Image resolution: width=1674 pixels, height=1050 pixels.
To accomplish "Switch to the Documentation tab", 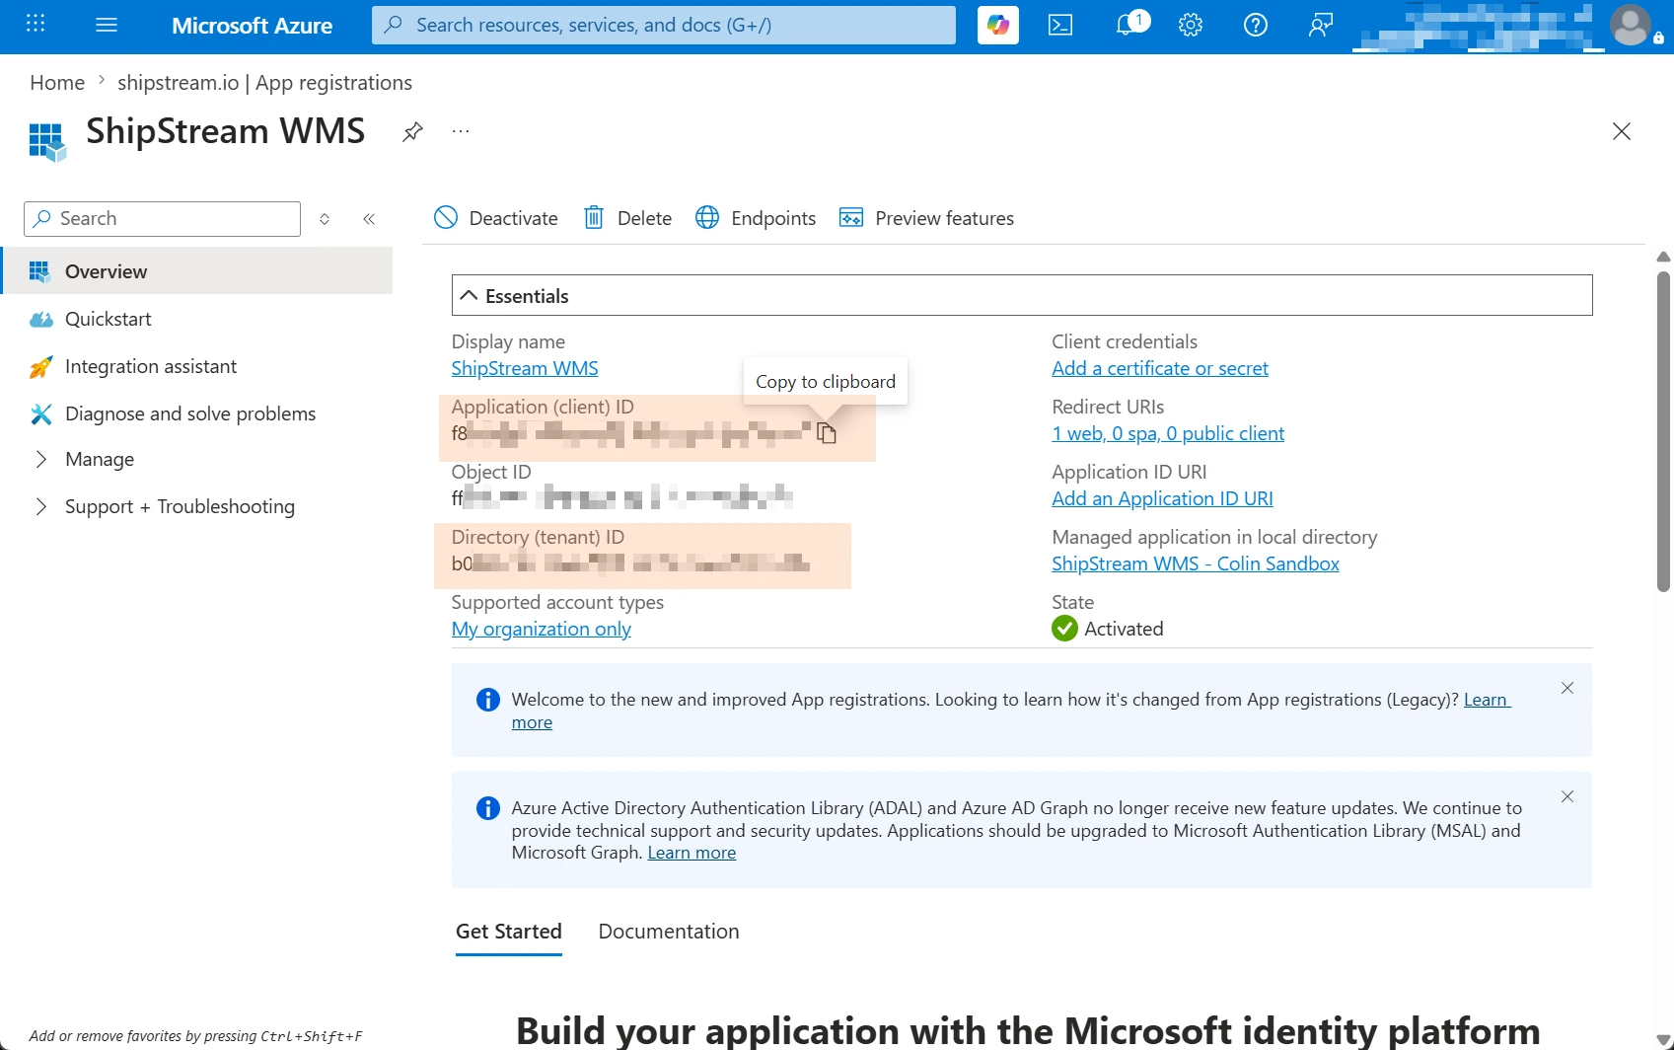I will (x=669, y=932).
